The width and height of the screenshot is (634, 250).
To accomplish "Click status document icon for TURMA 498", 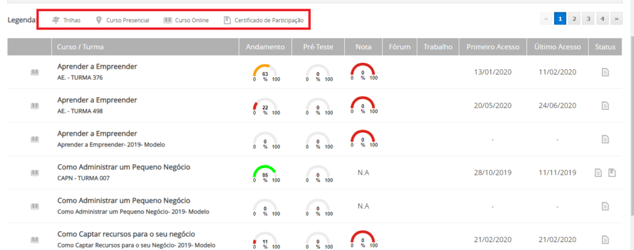I will point(605,106).
